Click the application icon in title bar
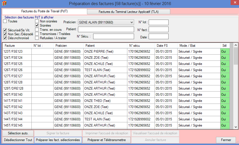 [4, 4]
